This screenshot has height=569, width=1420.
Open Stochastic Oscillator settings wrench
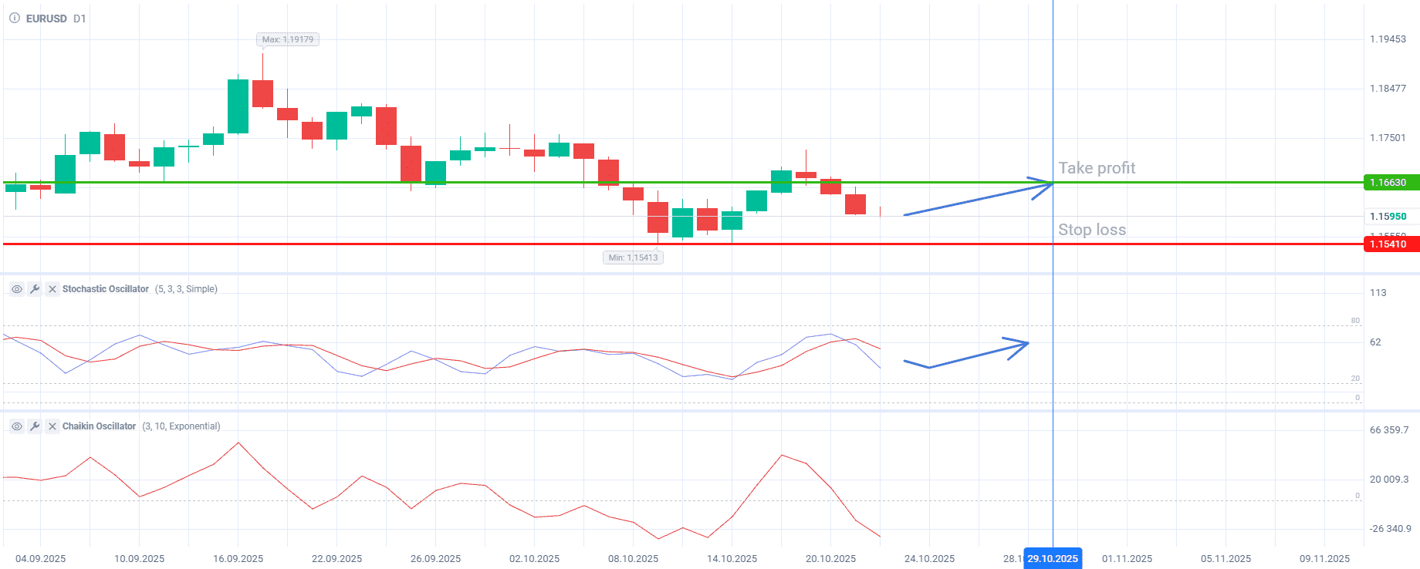click(34, 289)
